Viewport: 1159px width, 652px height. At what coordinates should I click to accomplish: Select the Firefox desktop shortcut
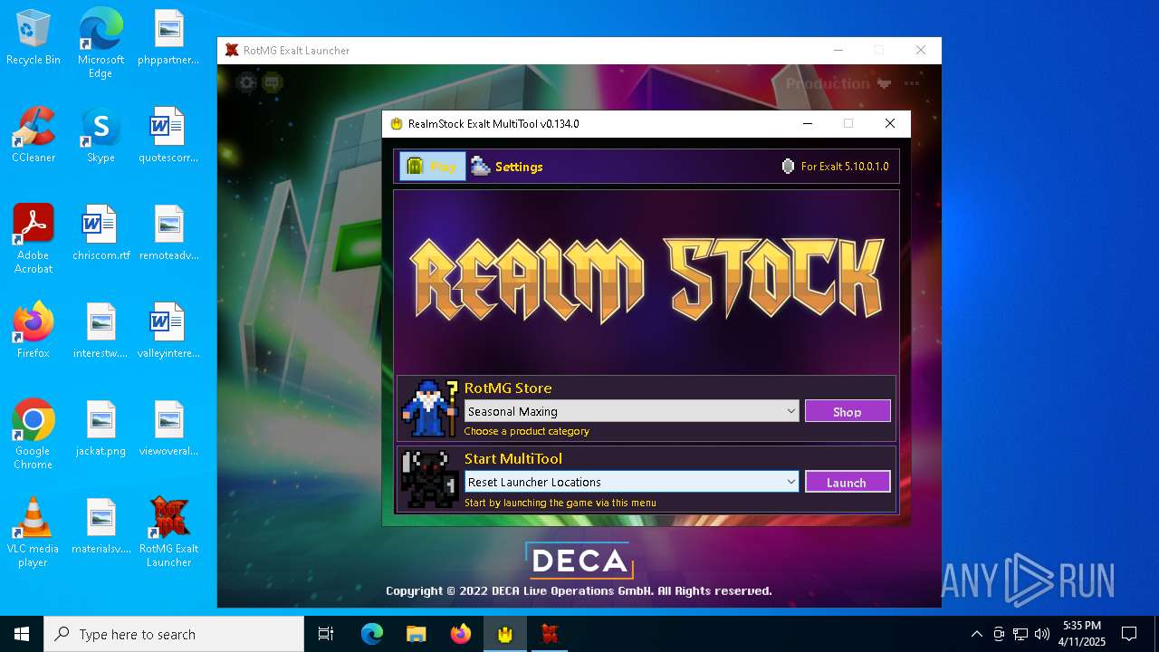[34, 331]
